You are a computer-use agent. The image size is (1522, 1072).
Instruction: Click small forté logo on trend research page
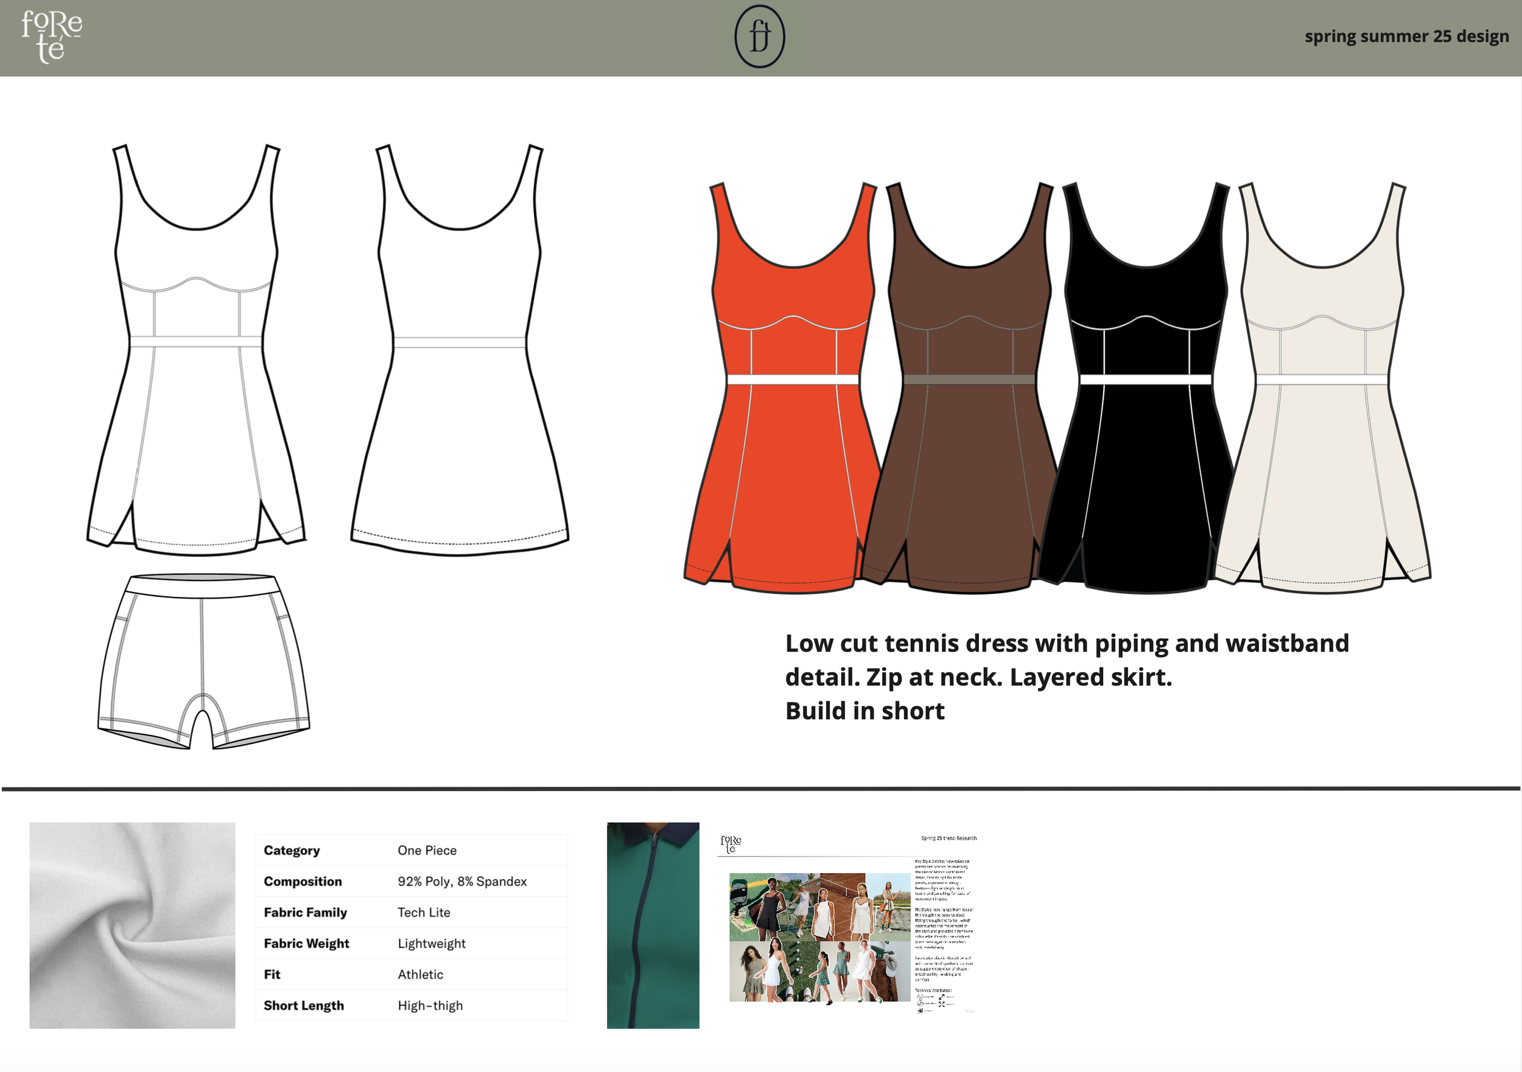click(x=731, y=843)
